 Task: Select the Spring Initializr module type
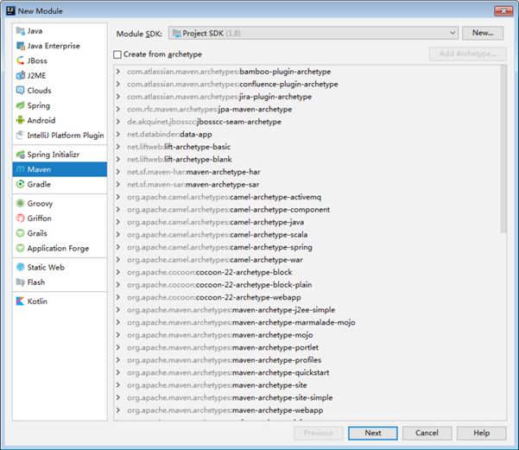point(60,155)
